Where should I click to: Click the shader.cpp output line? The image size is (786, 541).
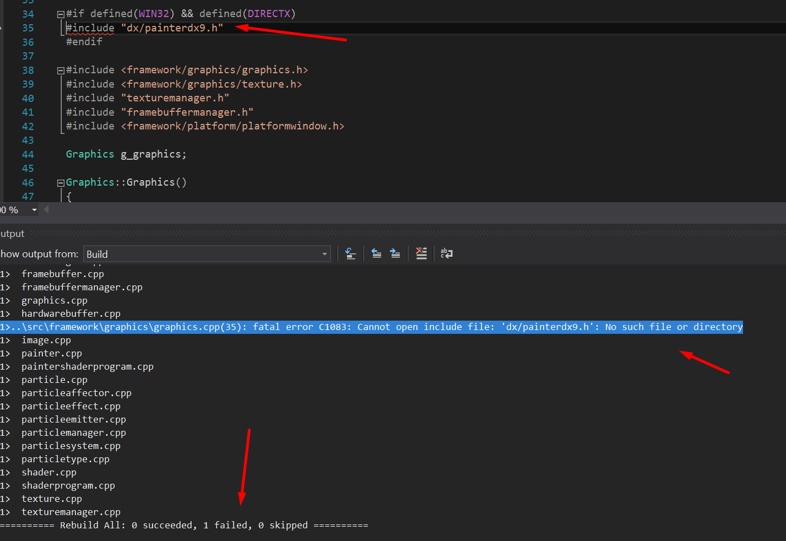click(49, 472)
